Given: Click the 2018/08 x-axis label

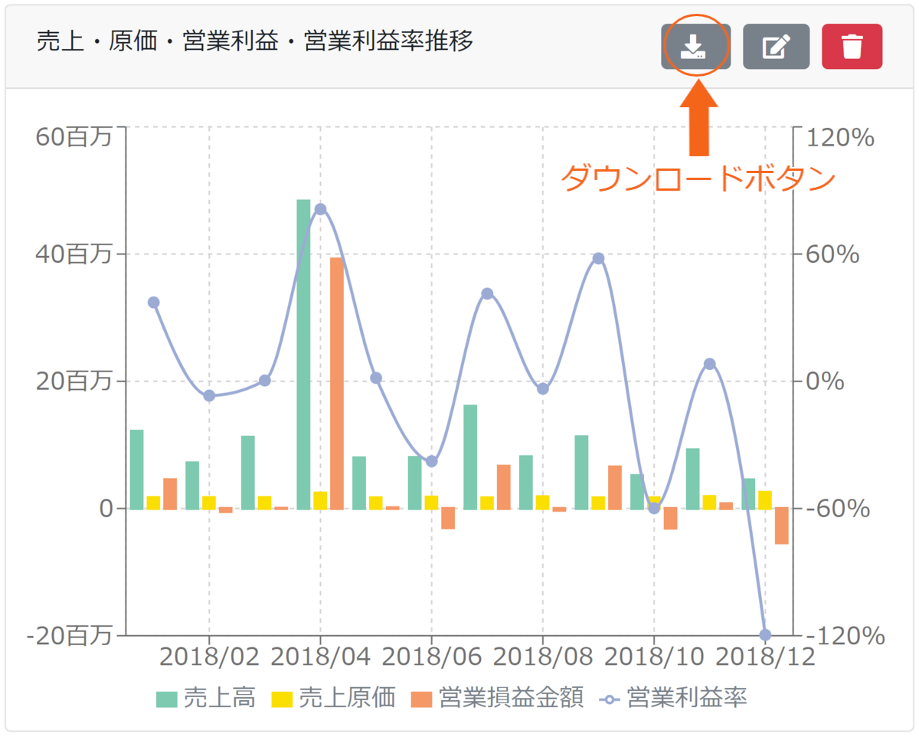Looking at the screenshot, I should [543, 657].
